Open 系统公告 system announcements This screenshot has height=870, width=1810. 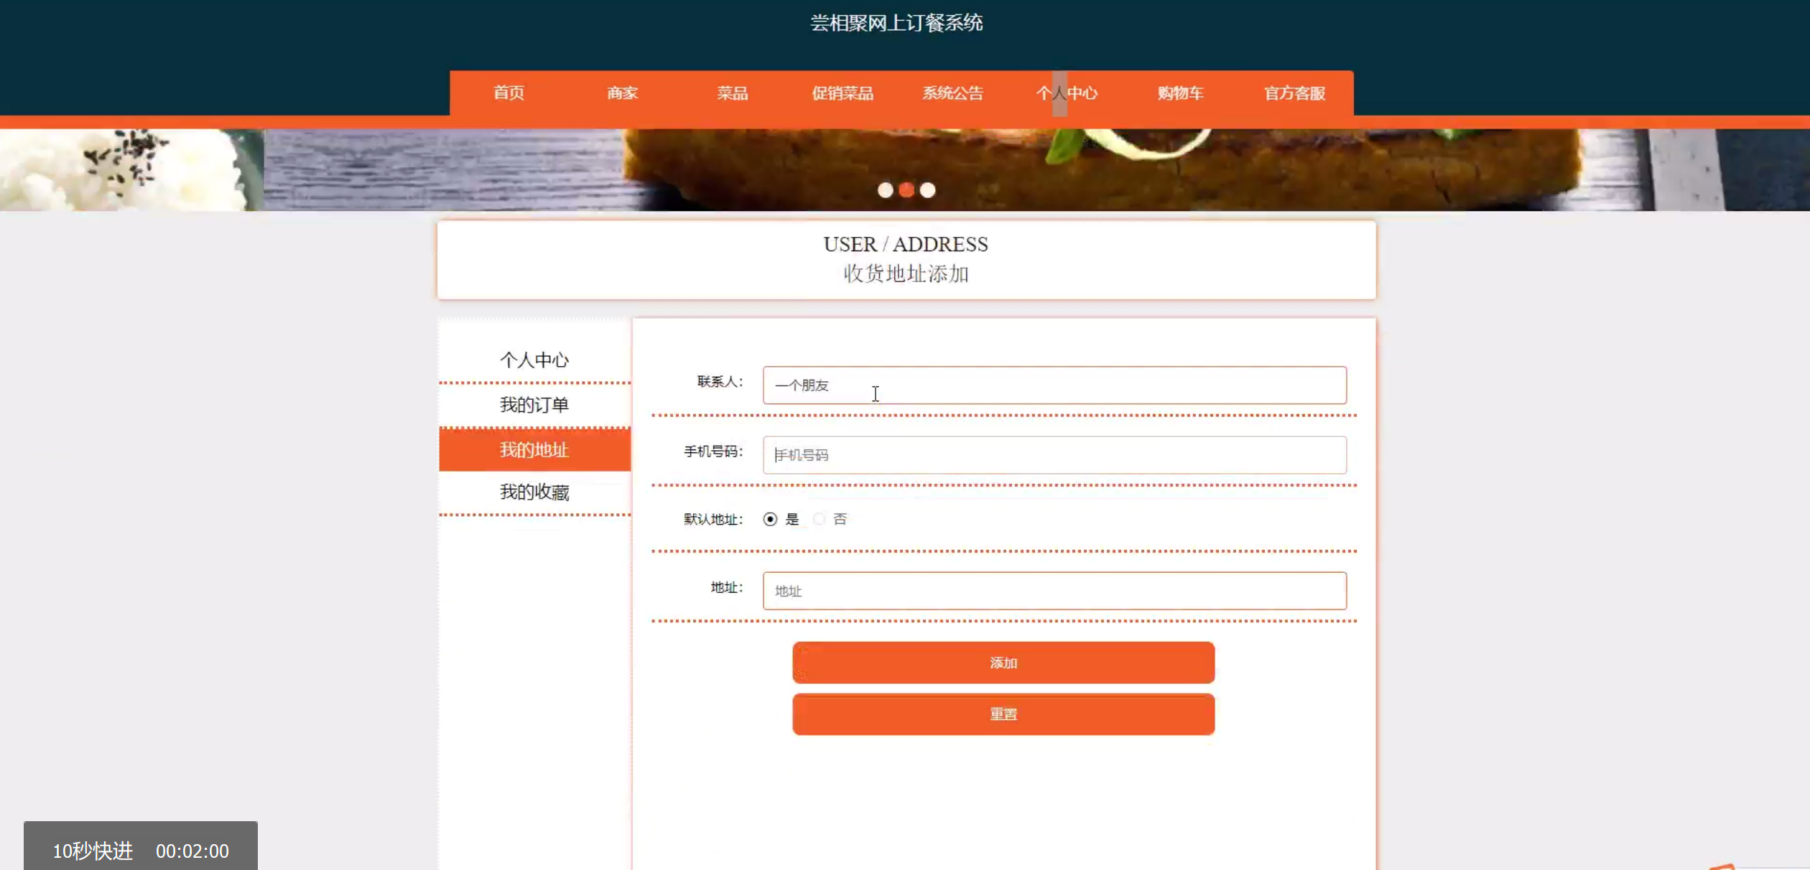(x=952, y=93)
